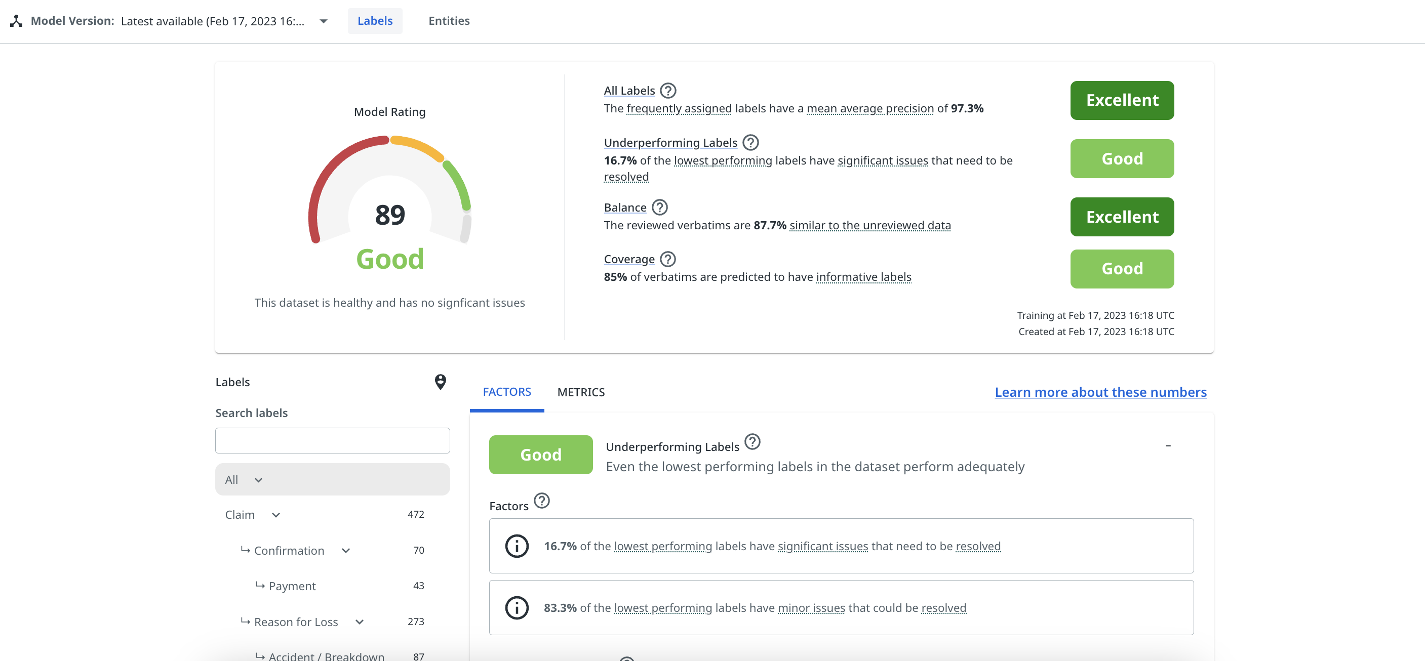Select the Payment label in tree
The height and width of the screenshot is (661, 1425).
click(x=292, y=586)
